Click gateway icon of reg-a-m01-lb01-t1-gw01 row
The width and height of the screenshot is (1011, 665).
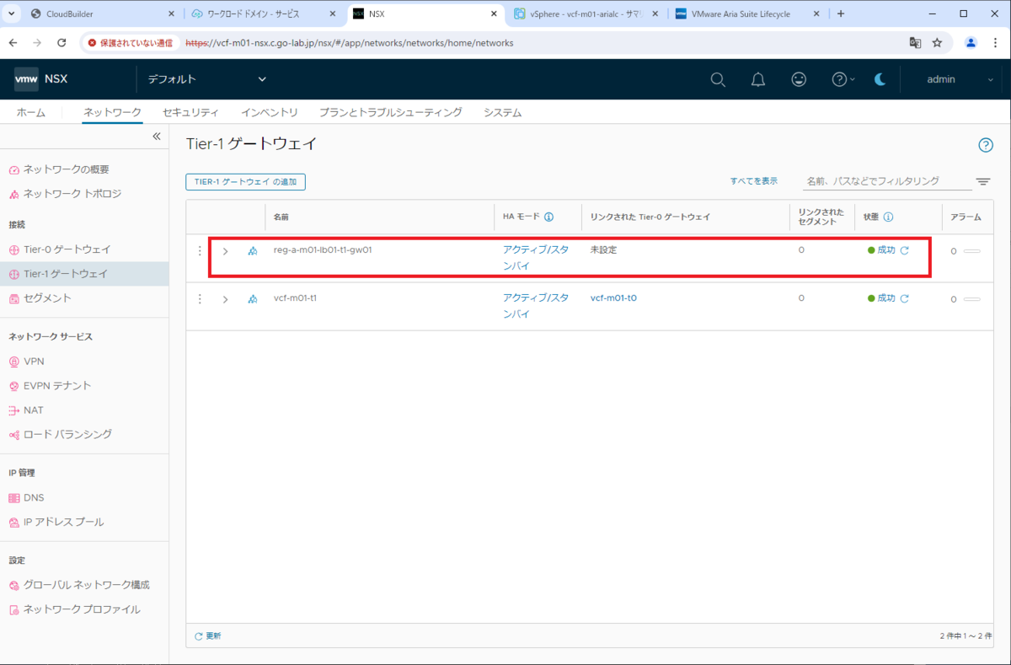point(252,251)
